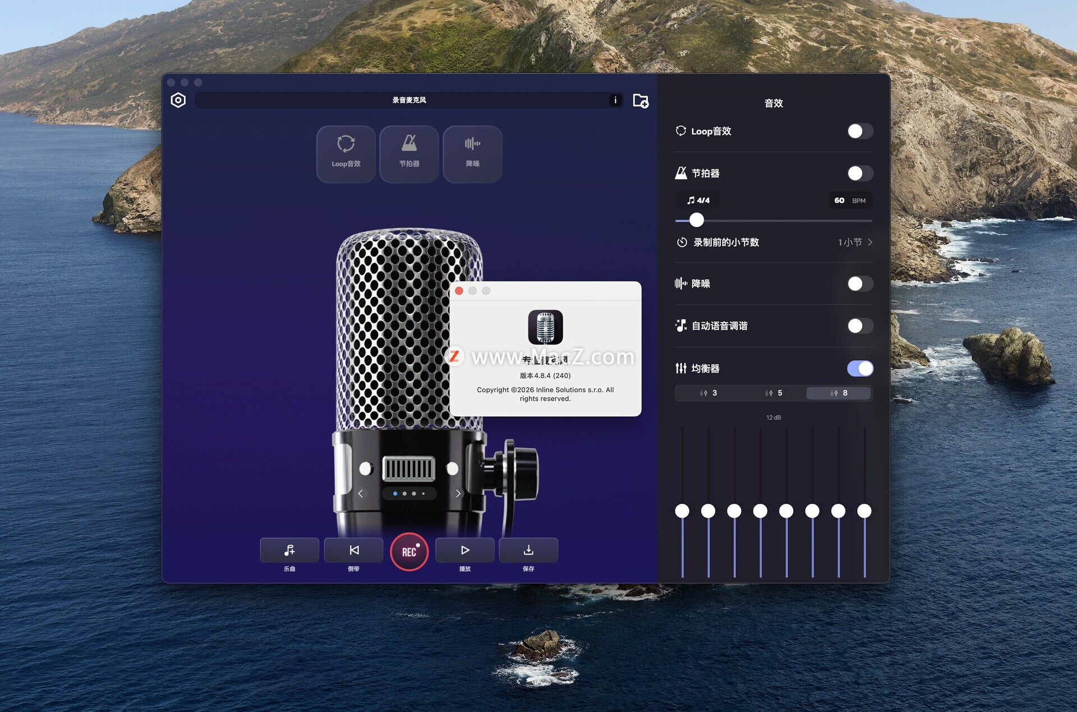Click the BPM tempo slider knob
This screenshot has height=712, width=1077.
tap(696, 220)
